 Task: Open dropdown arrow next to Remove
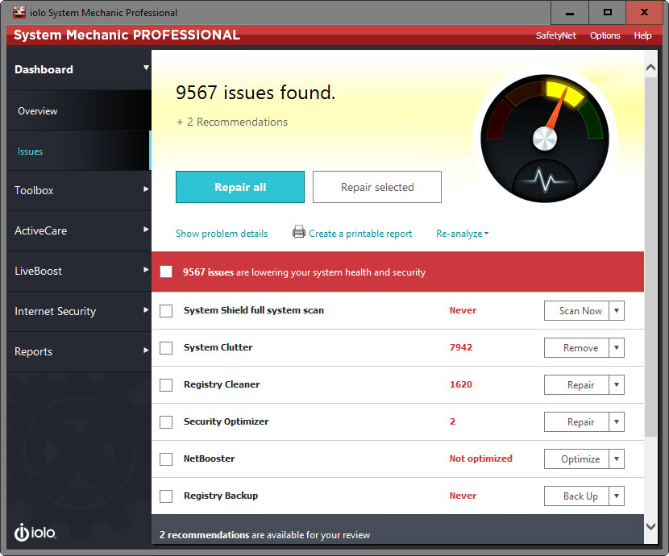click(x=617, y=348)
